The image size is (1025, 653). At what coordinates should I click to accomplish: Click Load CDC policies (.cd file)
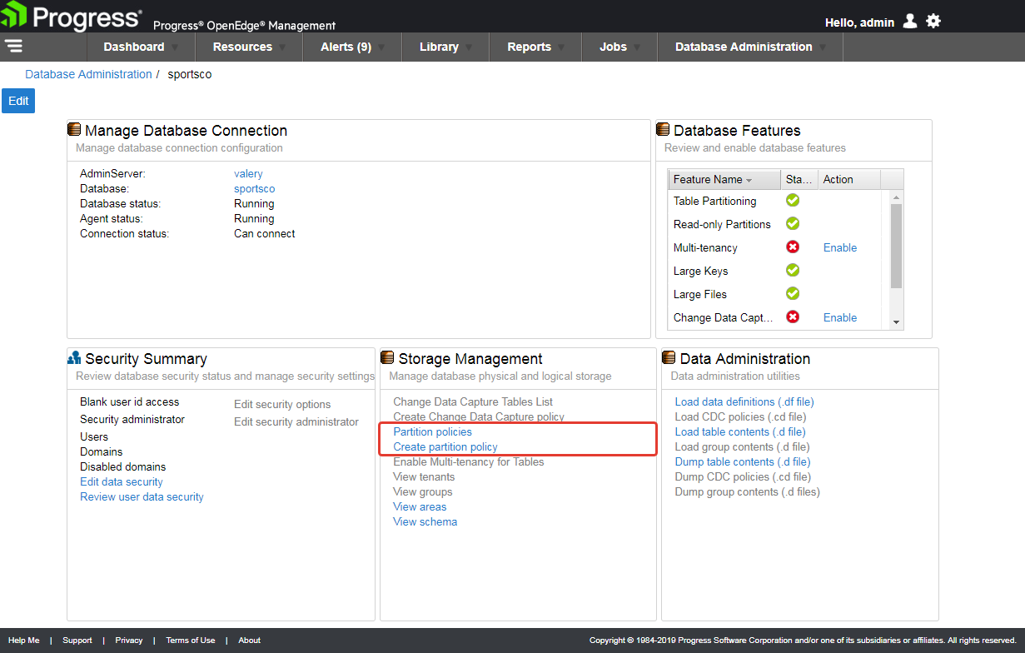pyautogui.click(x=740, y=416)
